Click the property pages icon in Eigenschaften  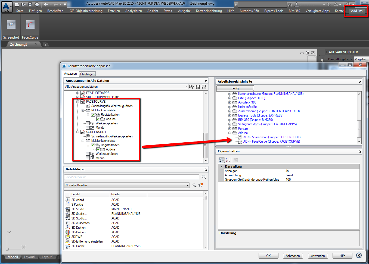(235, 160)
